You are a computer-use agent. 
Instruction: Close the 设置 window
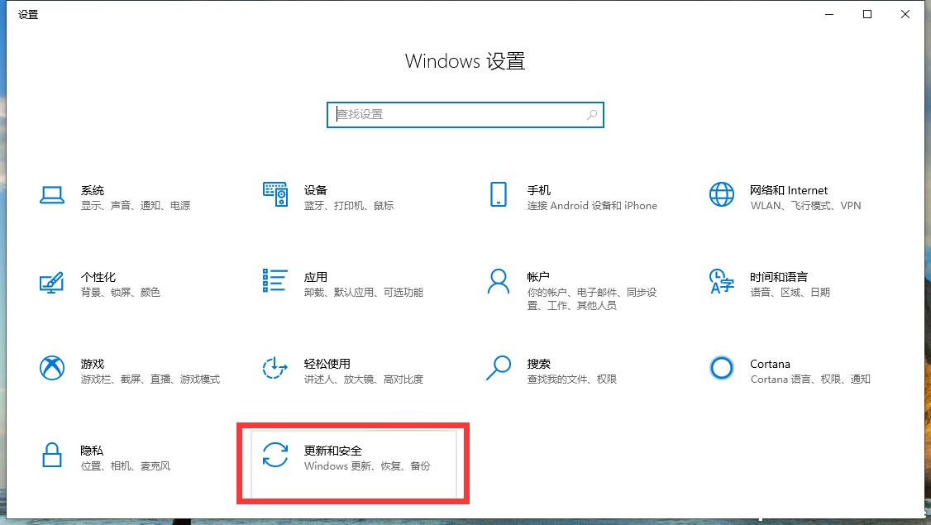click(x=905, y=14)
